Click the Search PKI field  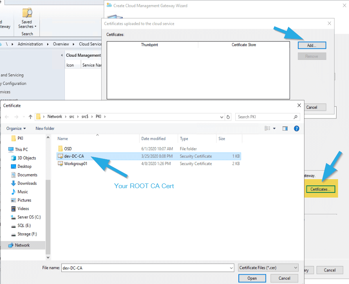click(x=265, y=117)
